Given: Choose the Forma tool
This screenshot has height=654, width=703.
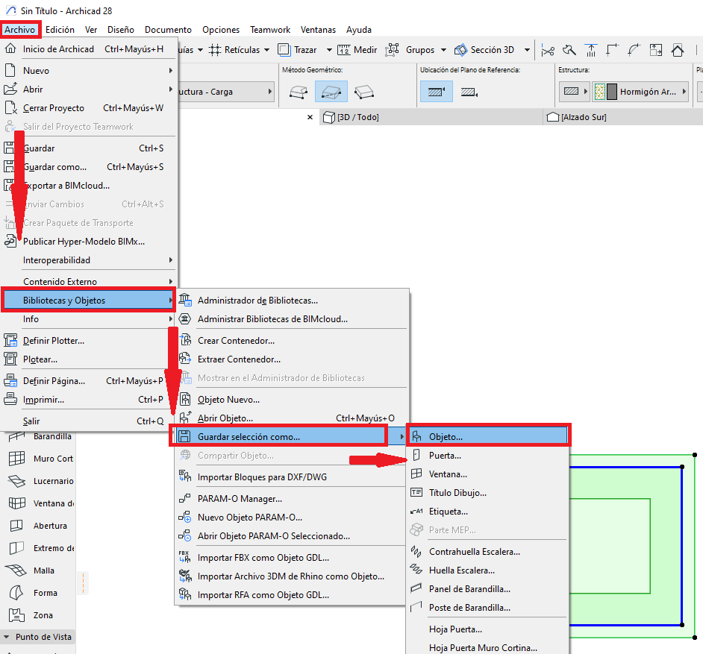Looking at the screenshot, I should 43,593.
